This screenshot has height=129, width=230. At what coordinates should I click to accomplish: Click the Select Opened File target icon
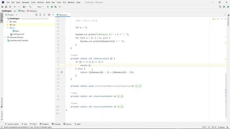[x=36, y=15]
